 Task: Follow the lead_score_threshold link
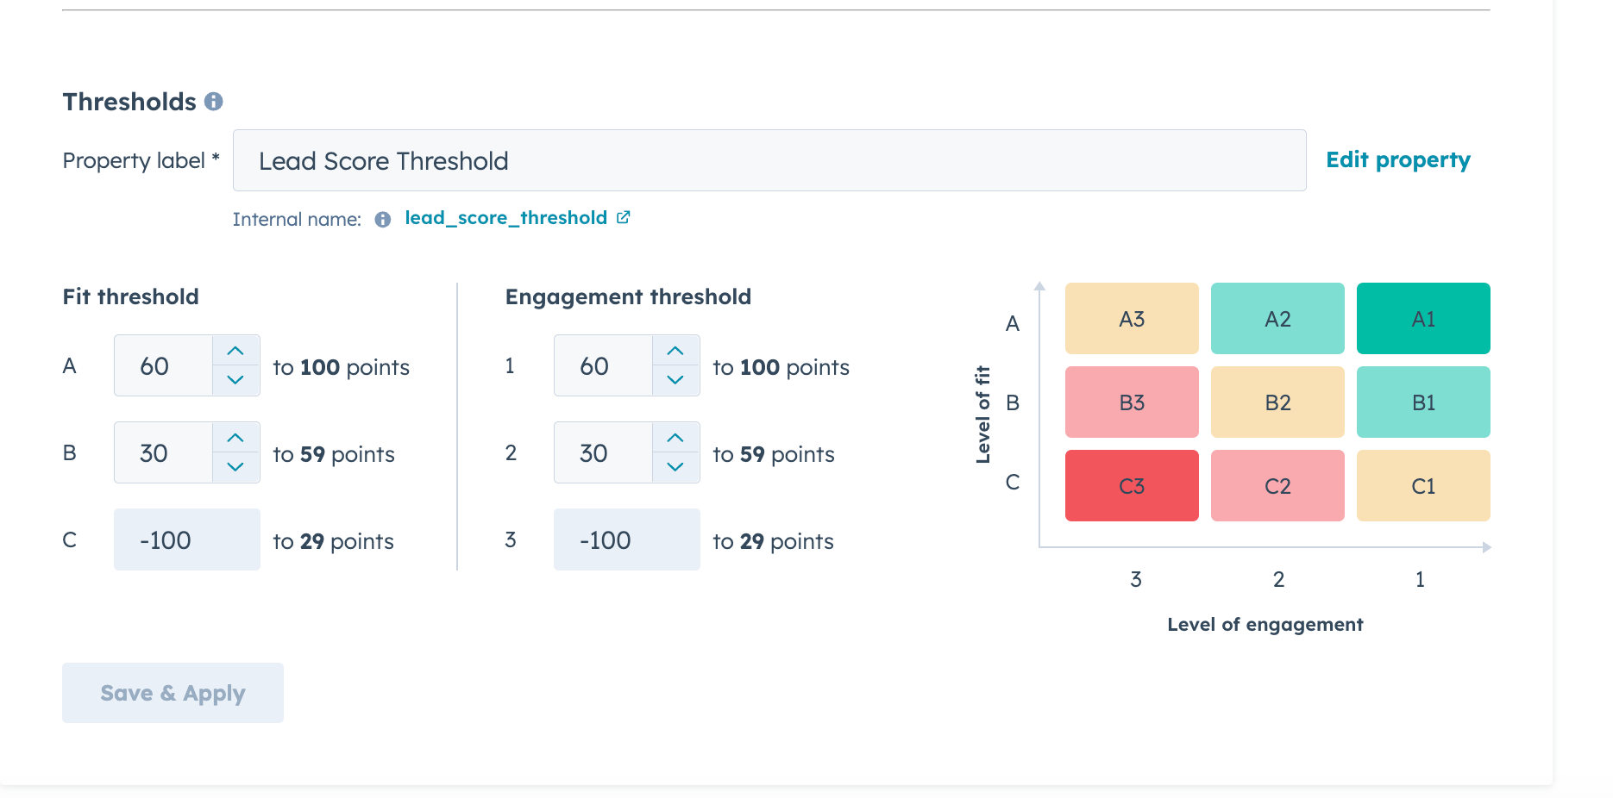click(x=505, y=217)
